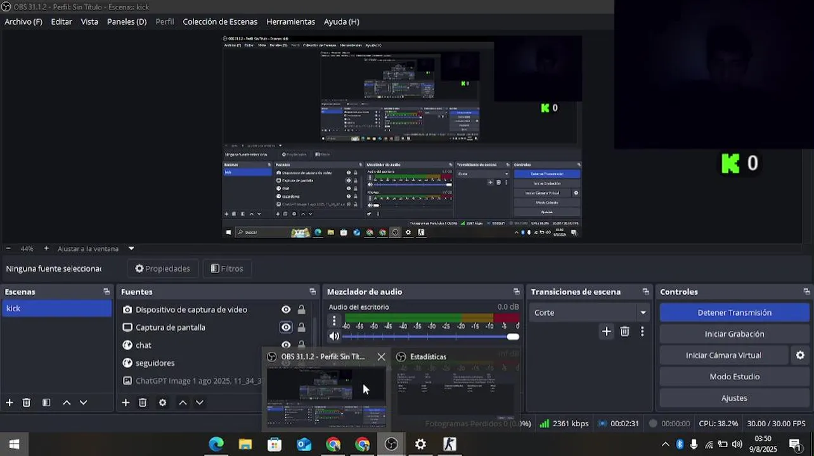Open Microsoft Store from taskbar

(x=275, y=445)
